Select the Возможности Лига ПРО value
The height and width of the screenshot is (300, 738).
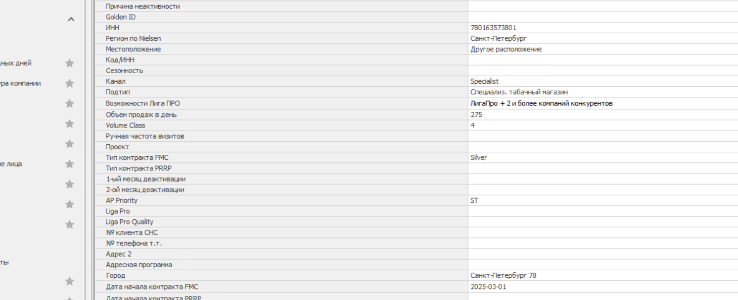click(x=603, y=103)
